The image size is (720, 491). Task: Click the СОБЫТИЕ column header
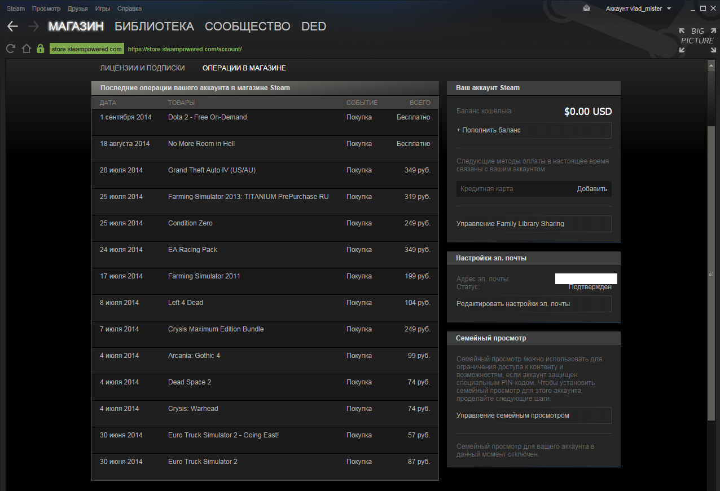pyautogui.click(x=362, y=103)
